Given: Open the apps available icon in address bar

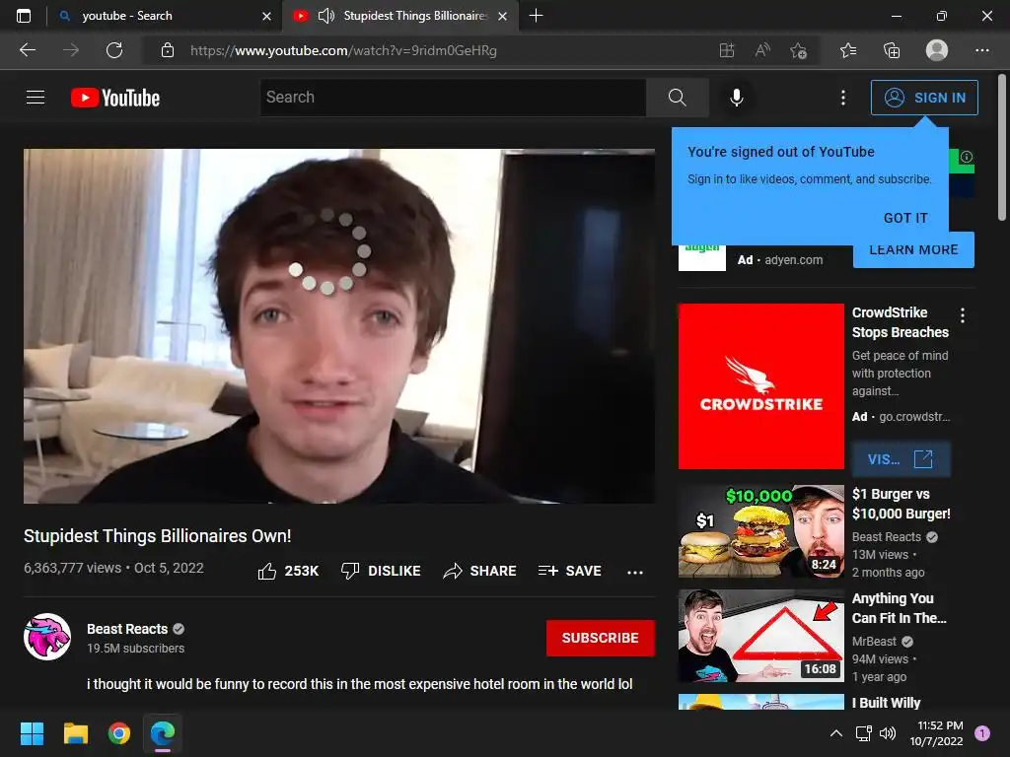Looking at the screenshot, I should pos(727,50).
